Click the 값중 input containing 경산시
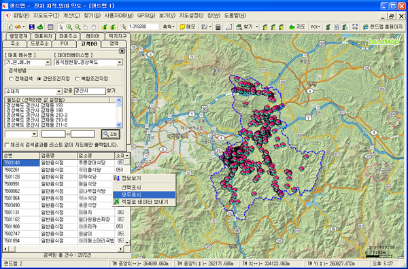Image resolution: width=408 pixels, height=269 pixels. click(x=90, y=91)
